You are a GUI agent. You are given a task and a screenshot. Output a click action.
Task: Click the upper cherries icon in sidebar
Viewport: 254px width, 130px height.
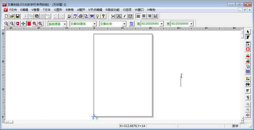tap(248, 56)
